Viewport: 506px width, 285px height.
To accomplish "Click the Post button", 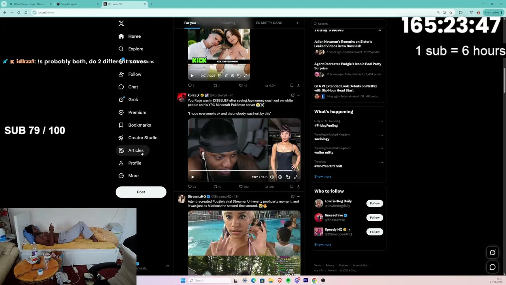I will 141,192.
